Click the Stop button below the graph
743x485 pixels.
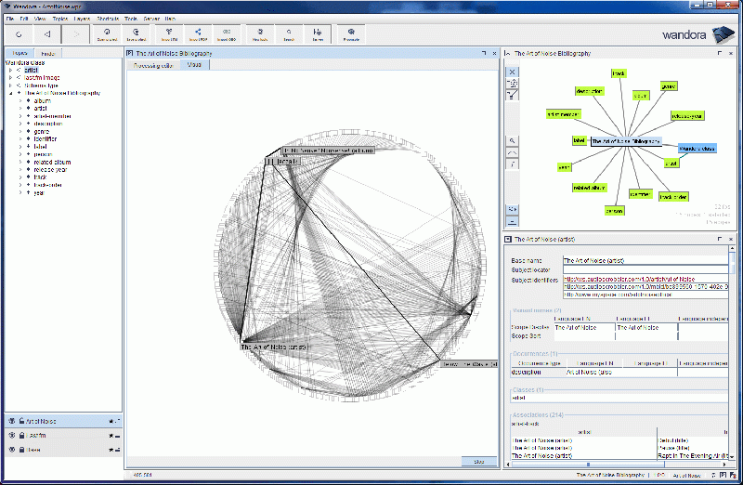tap(478, 461)
